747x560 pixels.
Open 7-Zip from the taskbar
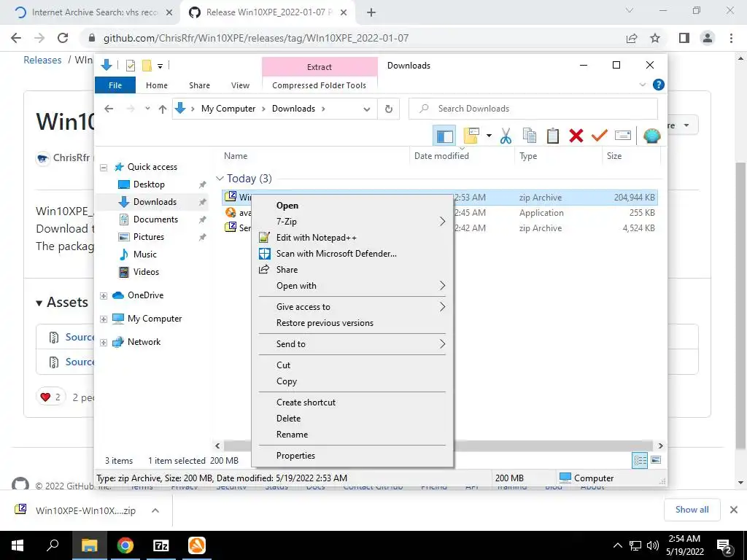161,545
